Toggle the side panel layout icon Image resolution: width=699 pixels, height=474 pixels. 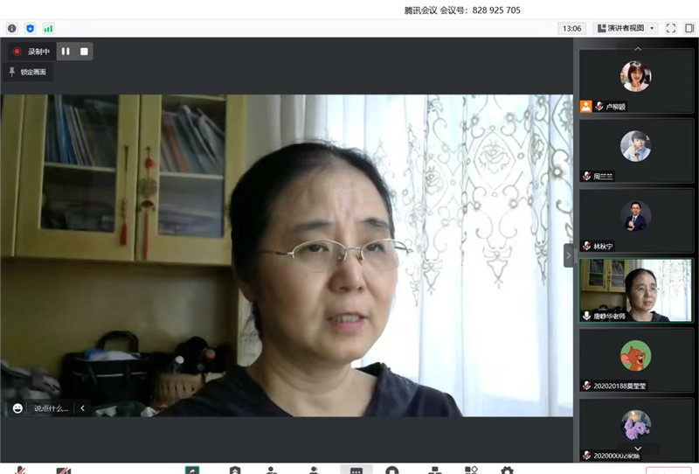[x=689, y=28]
